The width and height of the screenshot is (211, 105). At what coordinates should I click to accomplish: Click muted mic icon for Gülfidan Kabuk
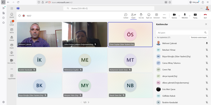point(207,96)
